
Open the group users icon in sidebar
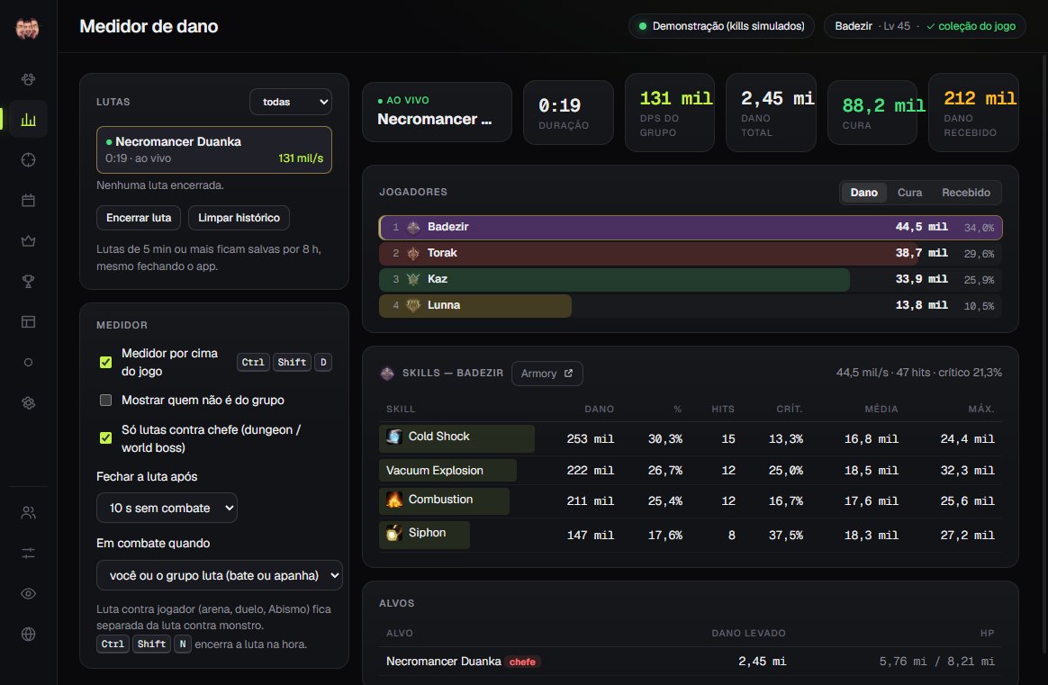coord(28,512)
